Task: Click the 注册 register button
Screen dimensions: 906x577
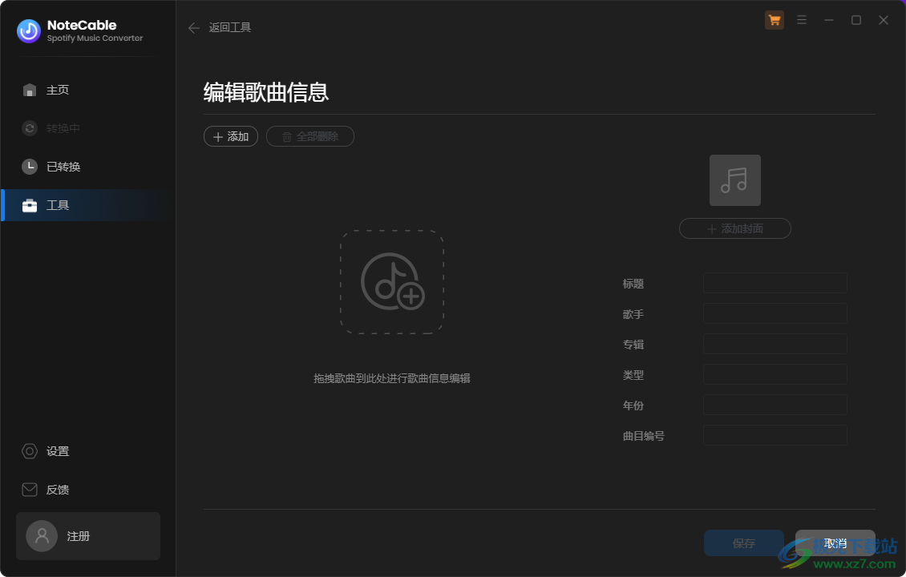Action: (x=88, y=536)
